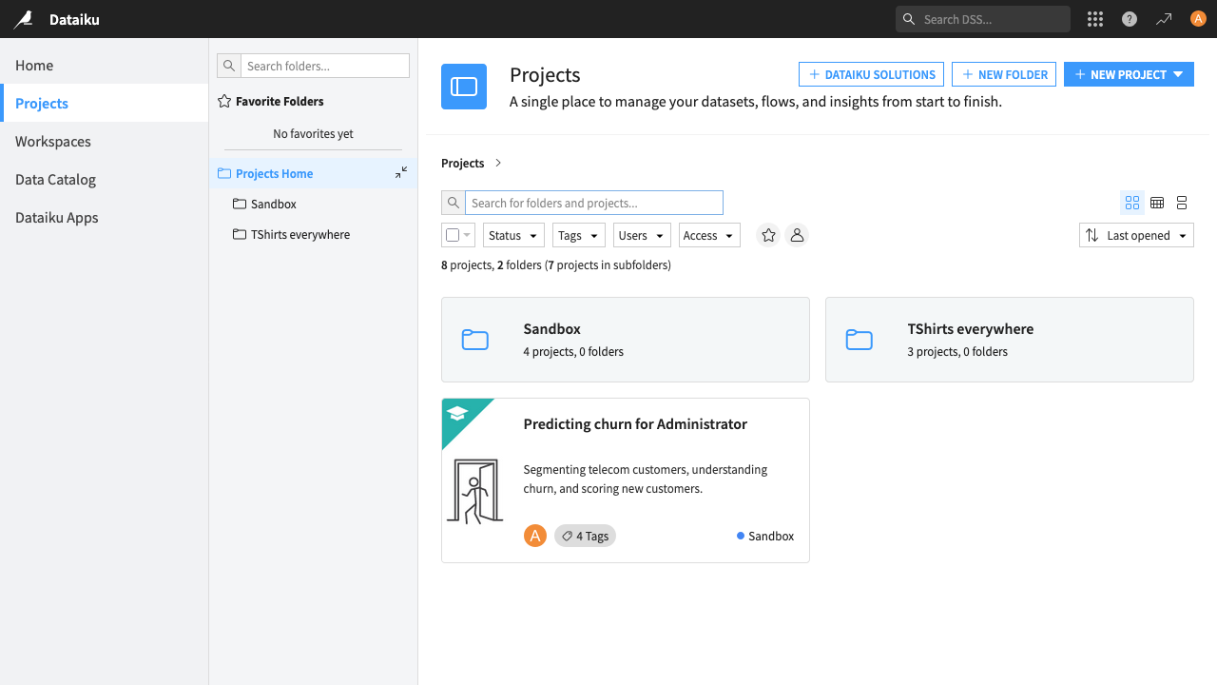Open the Access filter dropdown
1217x685 pixels.
click(710, 235)
